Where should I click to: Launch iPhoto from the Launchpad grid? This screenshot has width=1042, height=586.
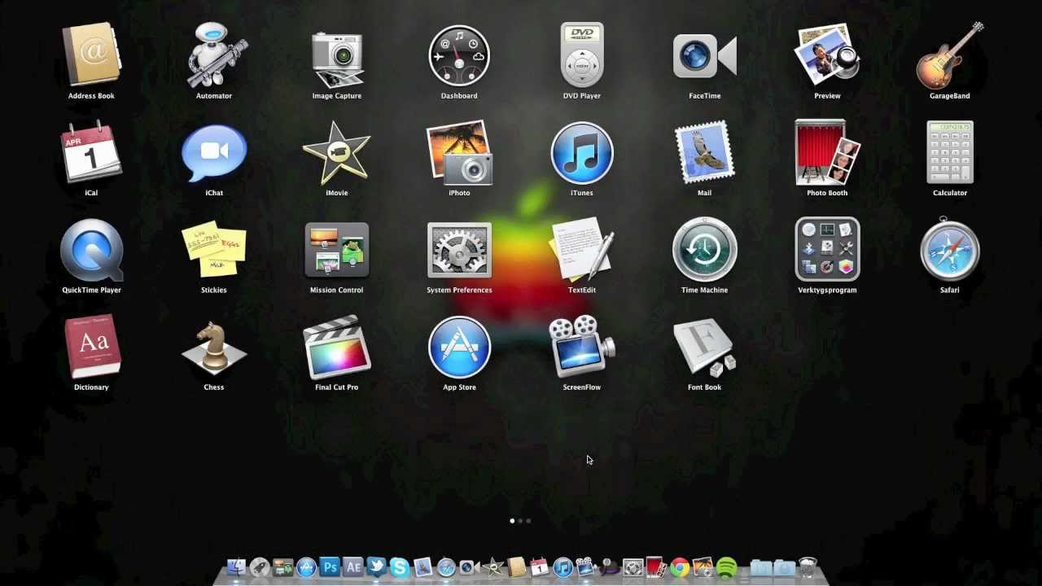tap(459, 152)
